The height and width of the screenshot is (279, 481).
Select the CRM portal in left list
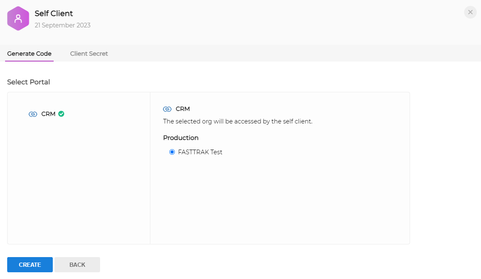[x=46, y=114]
